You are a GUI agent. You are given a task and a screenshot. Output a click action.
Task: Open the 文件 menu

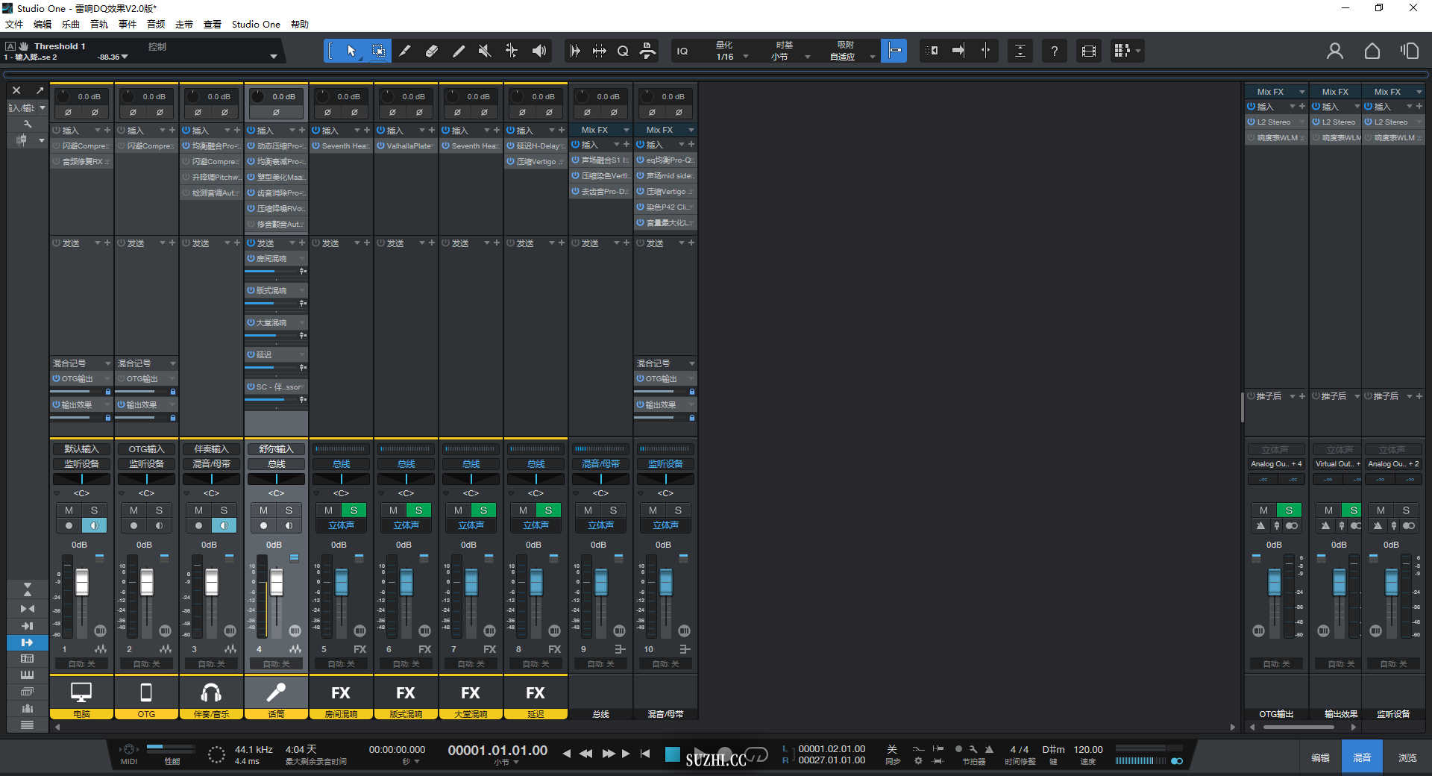point(14,24)
